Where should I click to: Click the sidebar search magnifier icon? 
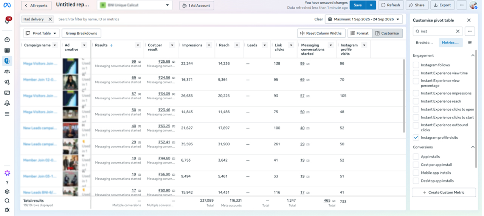[x=7, y=201]
